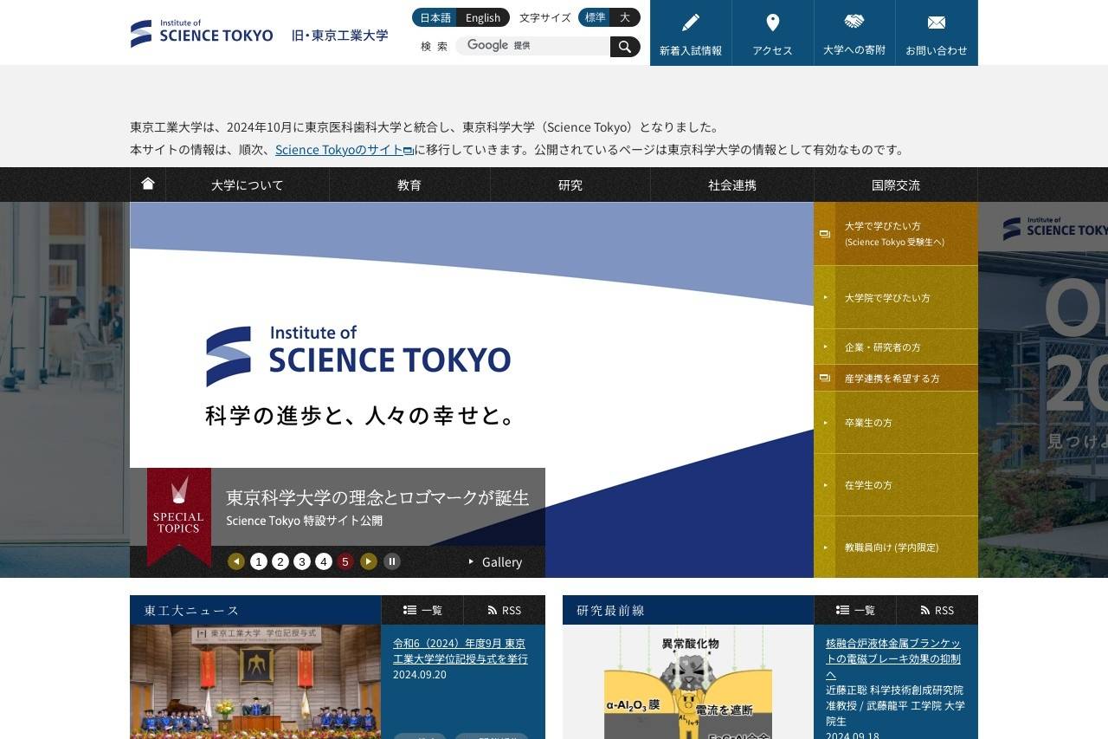The height and width of the screenshot is (739, 1108).
Task: Open the Science Tokyo logo in header
Action: click(202, 33)
